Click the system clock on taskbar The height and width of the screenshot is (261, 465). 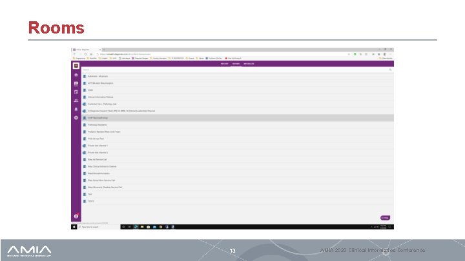(383, 227)
